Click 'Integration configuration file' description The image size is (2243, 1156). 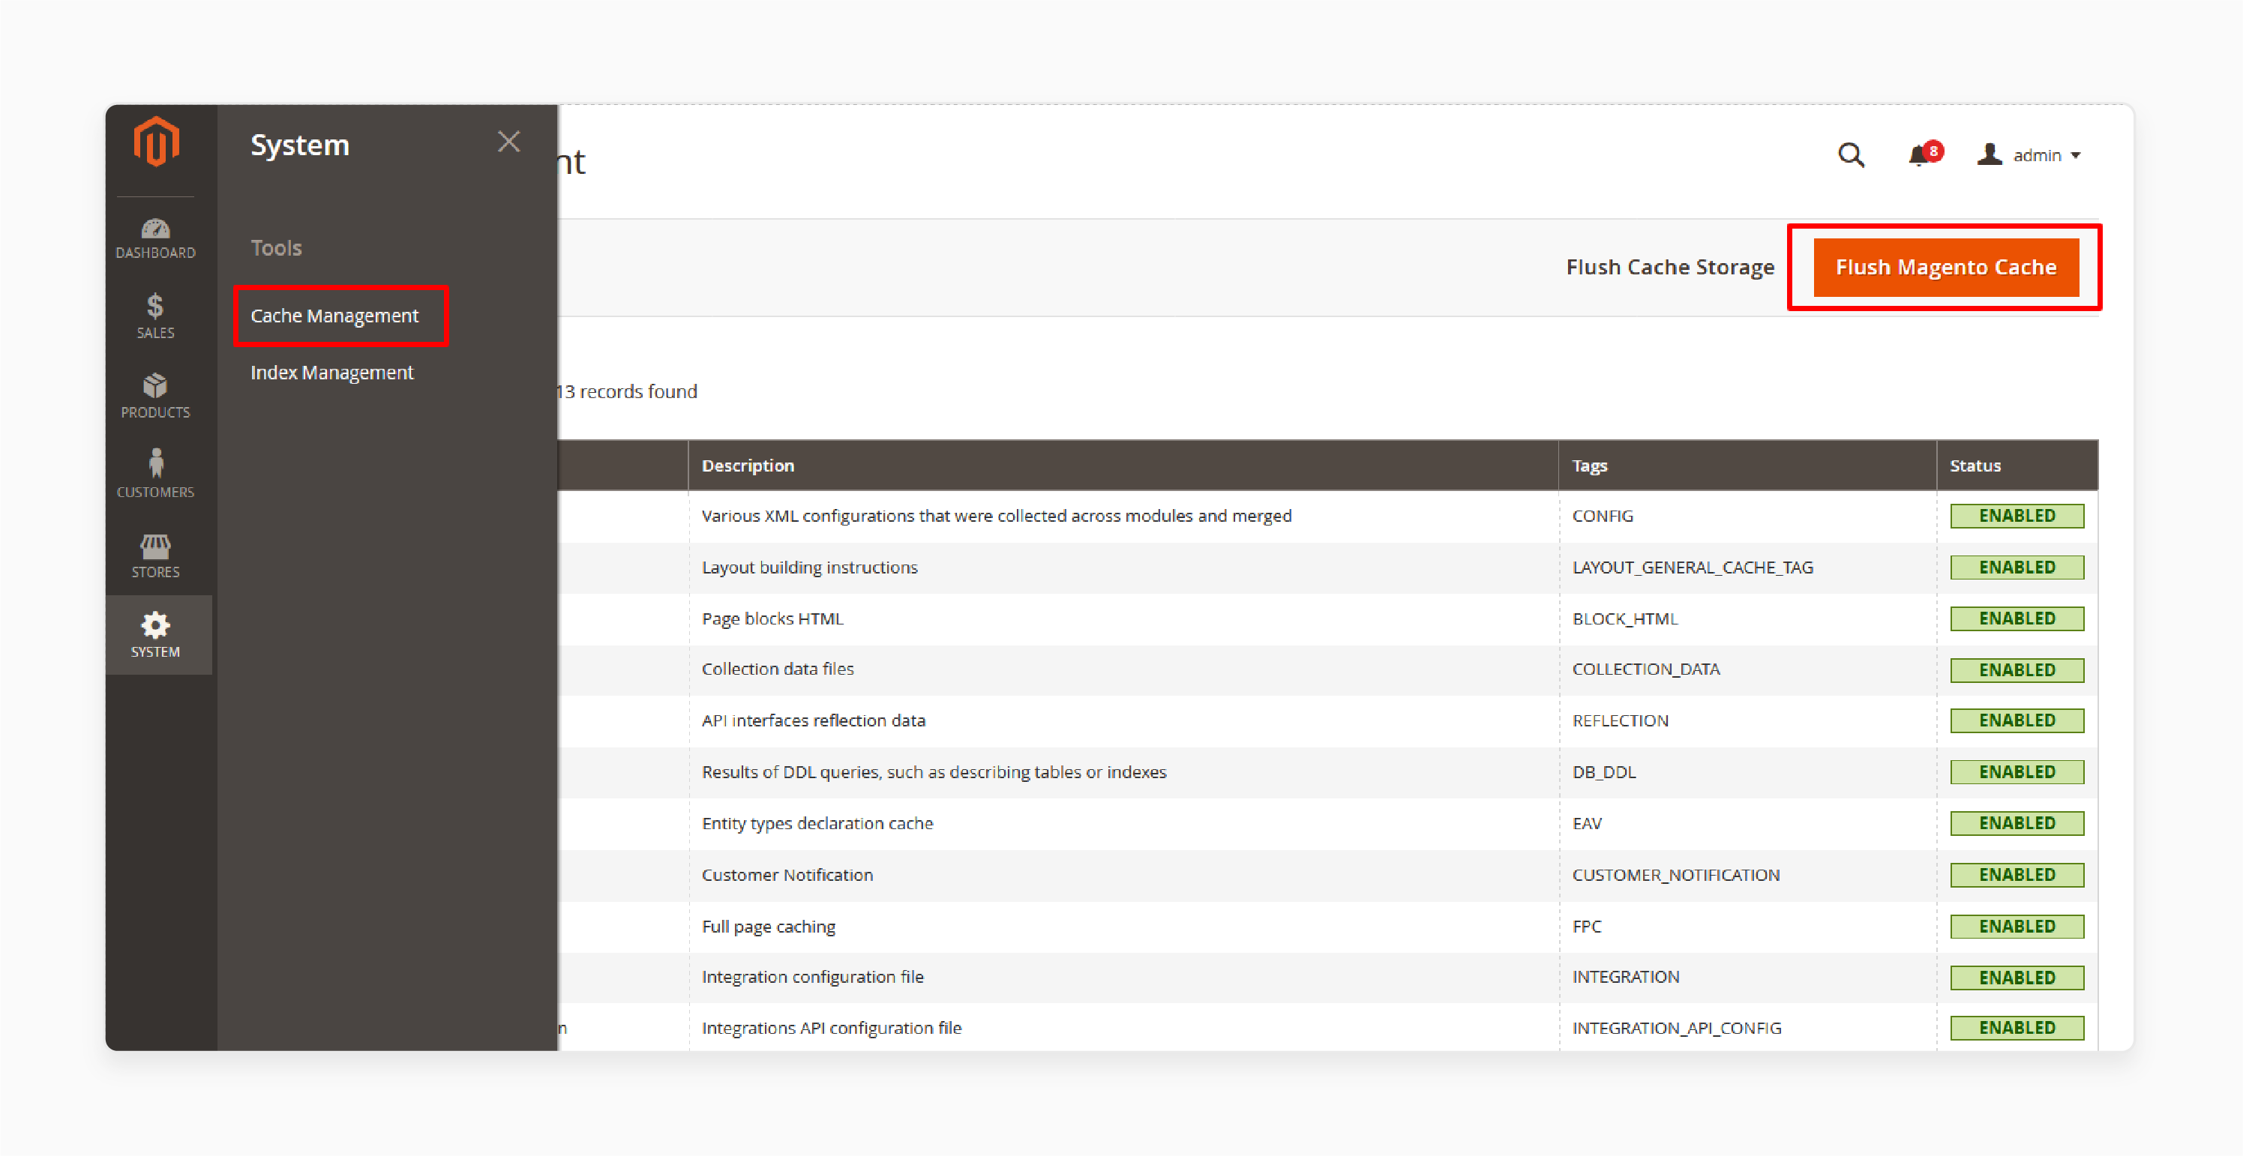point(812,977)
